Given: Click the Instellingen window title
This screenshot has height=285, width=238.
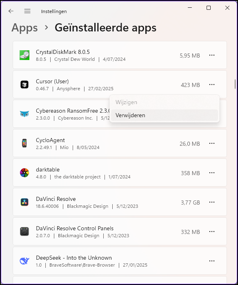Looking at the screenshot, I should pos(54,11).
